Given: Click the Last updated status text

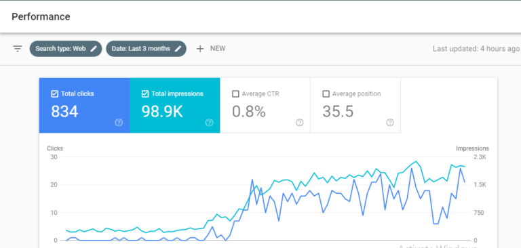Looking at the screenshot, I should [476, 49].
